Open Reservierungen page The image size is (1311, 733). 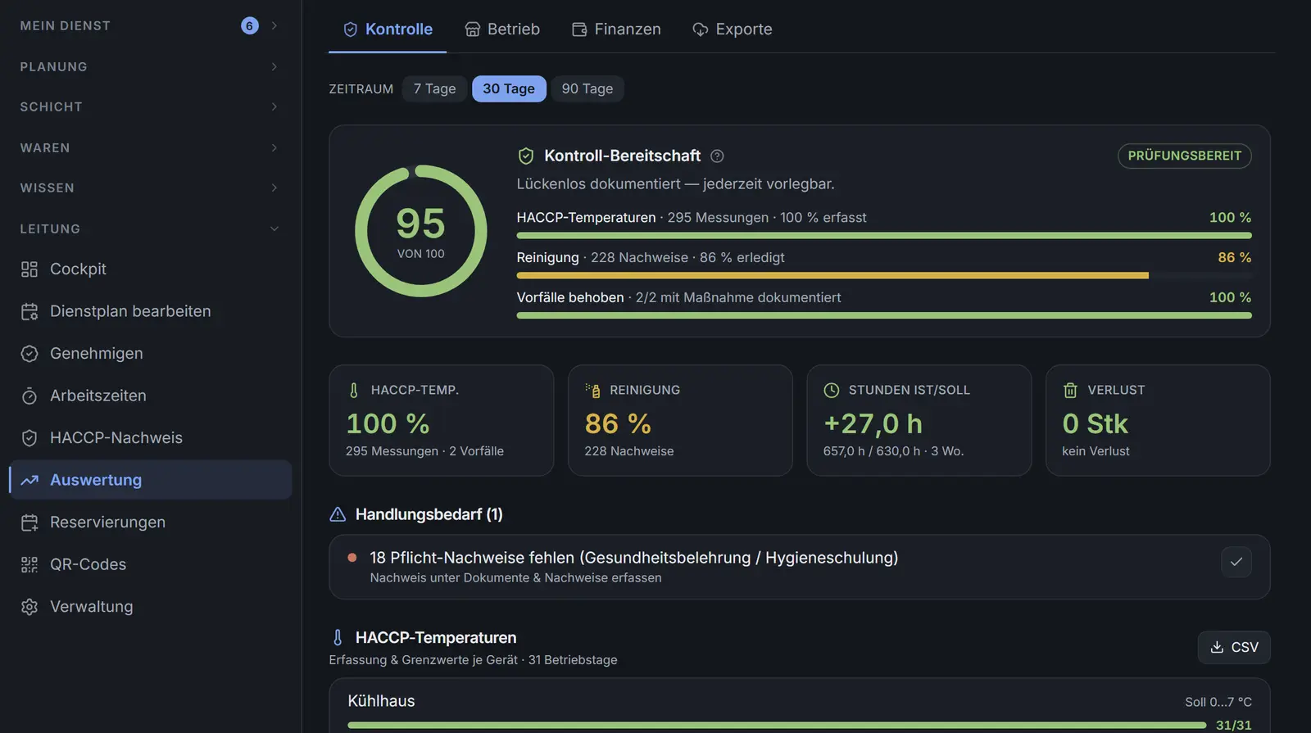(151, 523)
